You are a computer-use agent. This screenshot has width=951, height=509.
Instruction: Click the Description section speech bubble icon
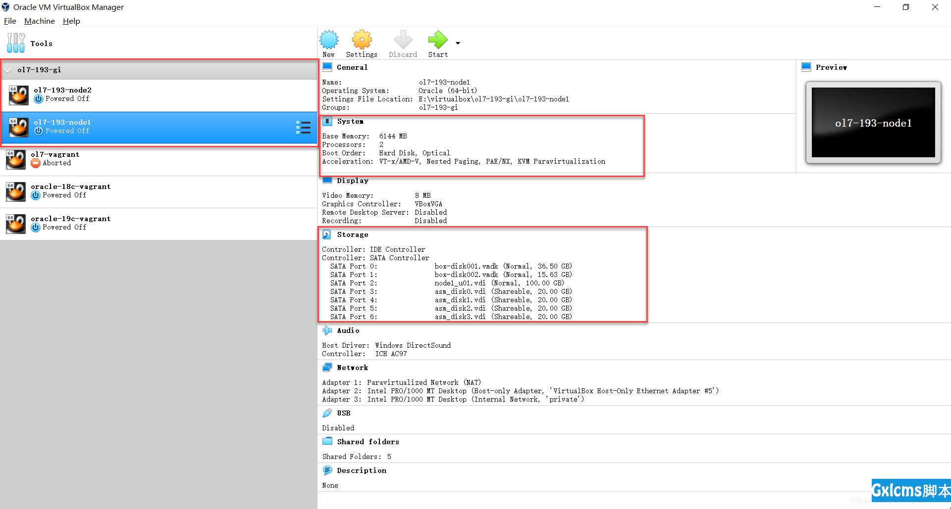[x=327, y=470]
